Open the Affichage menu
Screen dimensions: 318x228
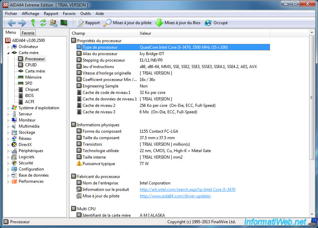30,14
